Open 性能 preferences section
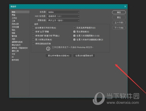The height and width of the screenshot is (111, 146). [x=14, y=33]
